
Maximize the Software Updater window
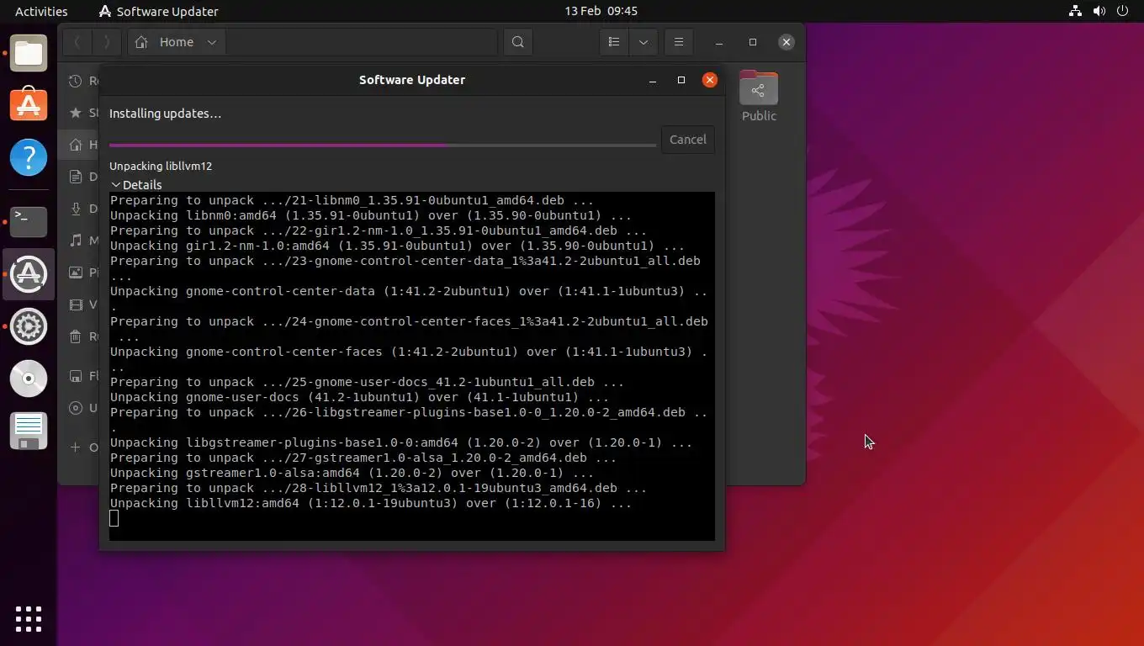tap(681, 80)
